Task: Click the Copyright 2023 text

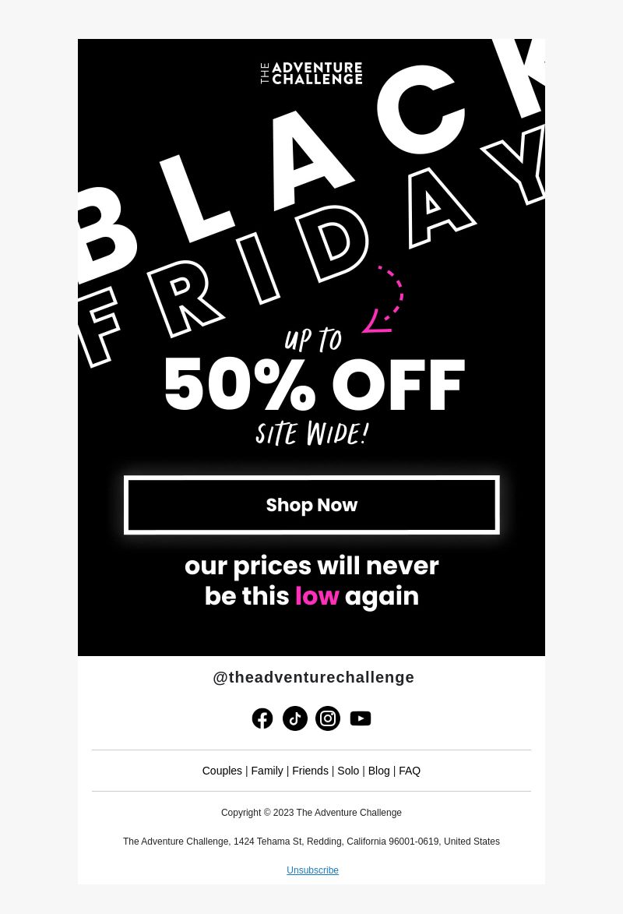Action: tap(311, 813)
